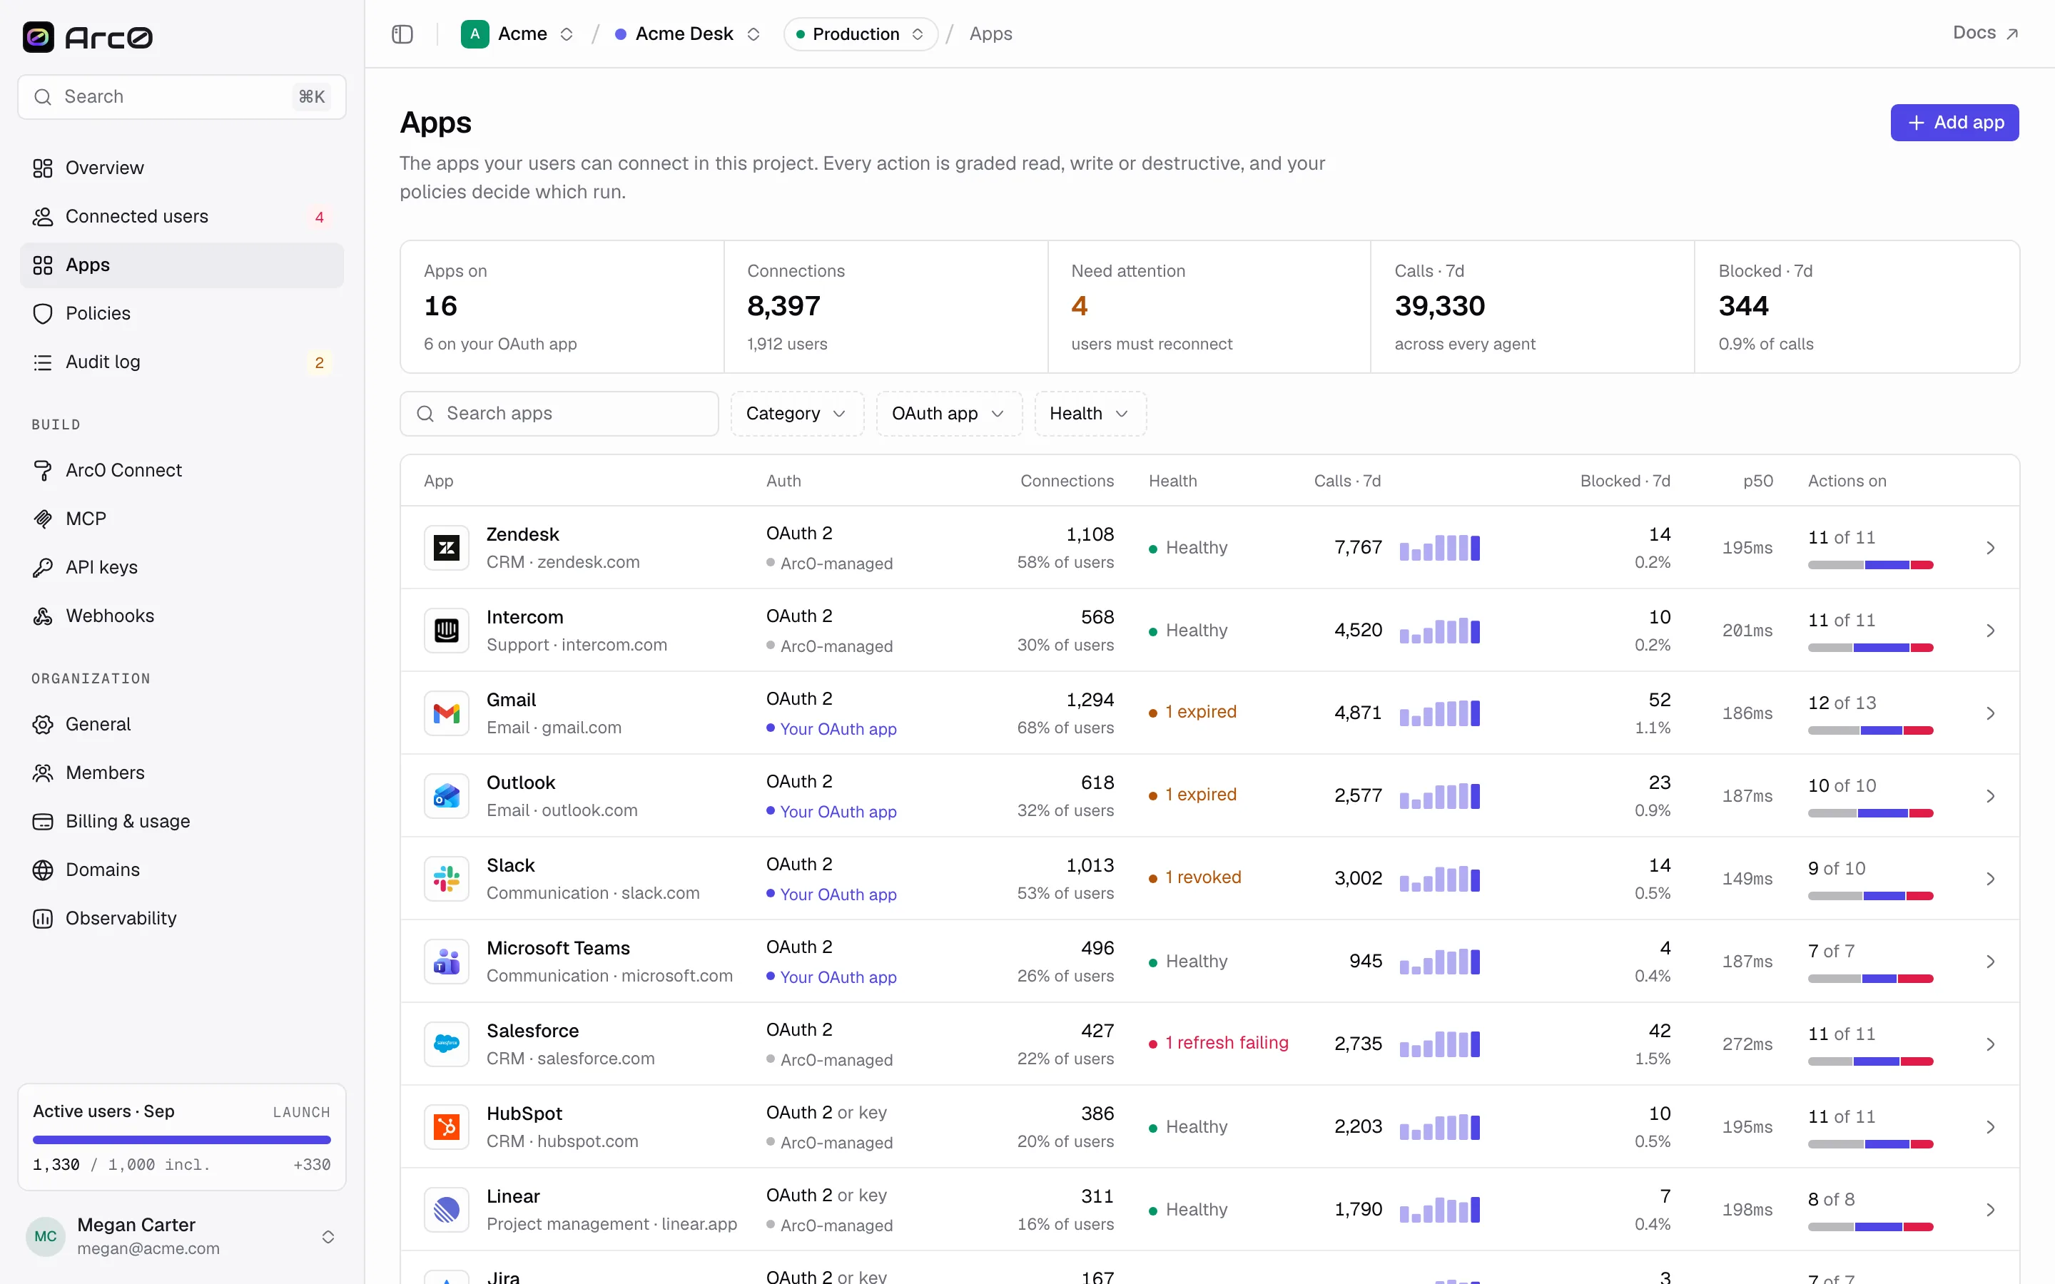
Task: Click the Zendesk app icon
Action: click(x=447, y=548)
